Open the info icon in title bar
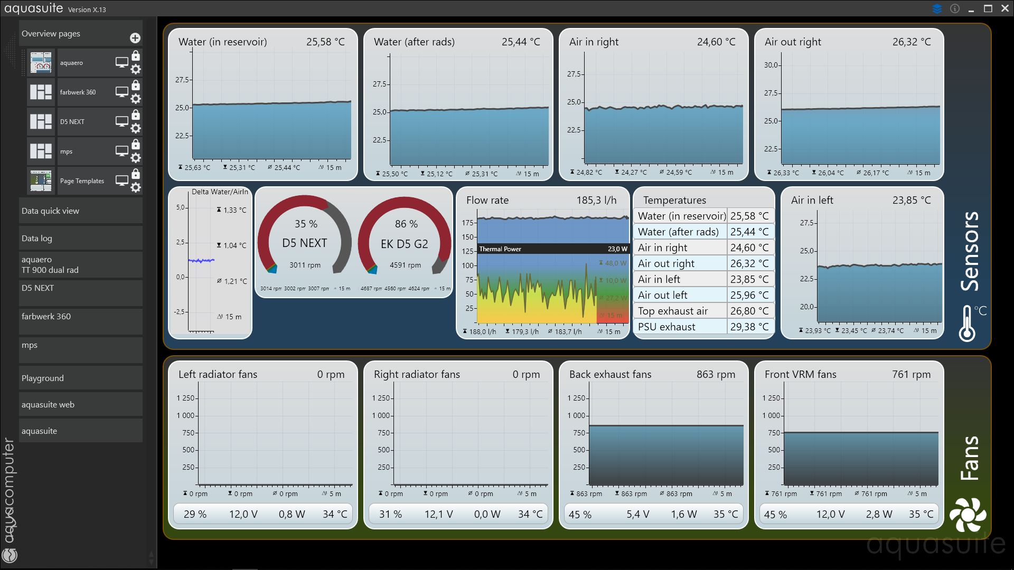 click(955, 9)
